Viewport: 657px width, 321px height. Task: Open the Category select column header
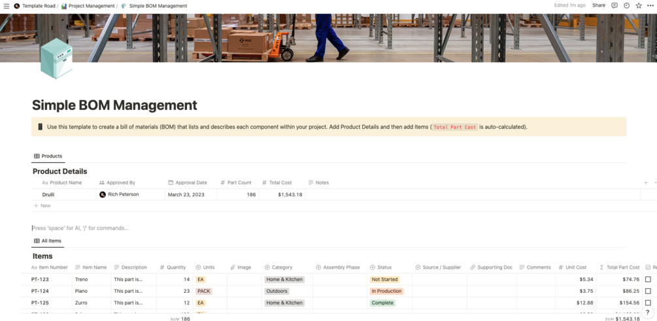pos(278,267)
